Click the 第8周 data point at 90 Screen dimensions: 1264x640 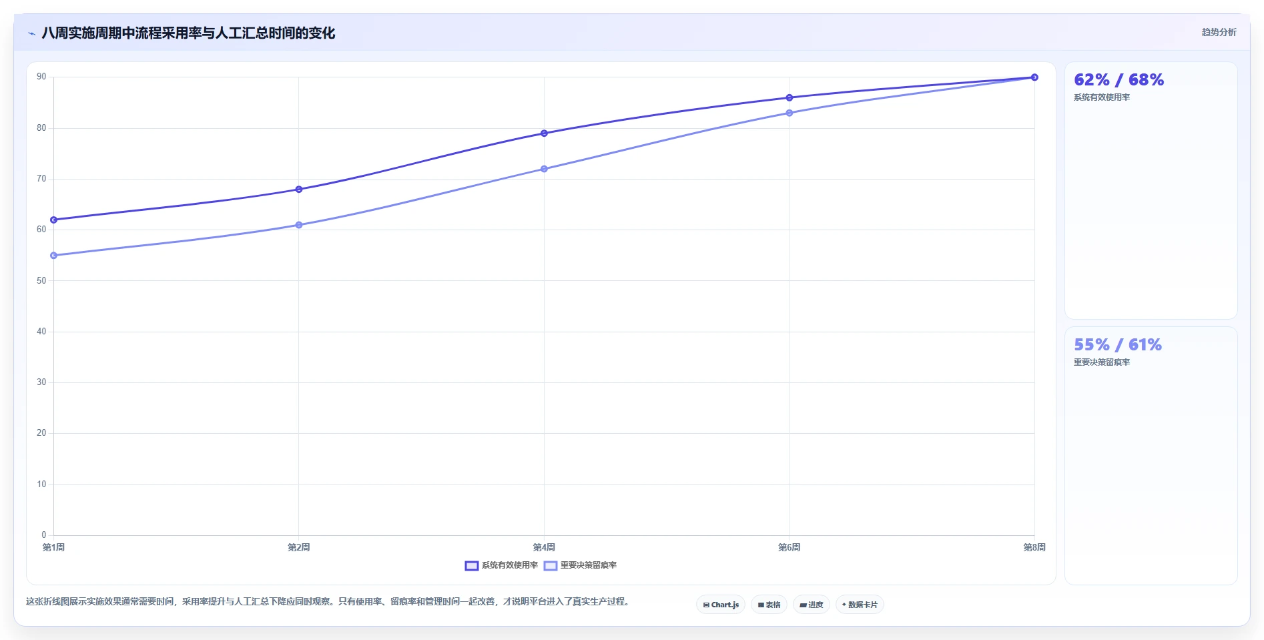[x=1034, y=77]
